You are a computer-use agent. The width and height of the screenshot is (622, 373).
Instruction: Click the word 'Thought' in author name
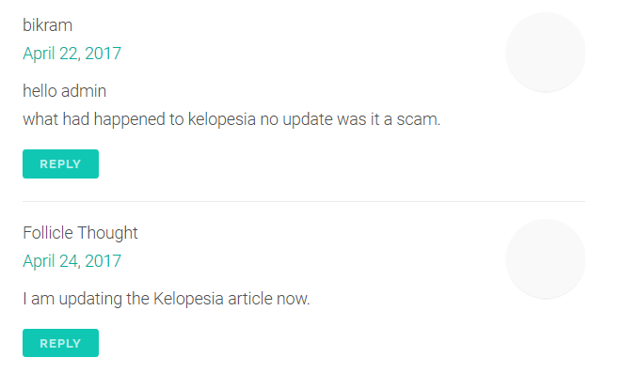107,233
